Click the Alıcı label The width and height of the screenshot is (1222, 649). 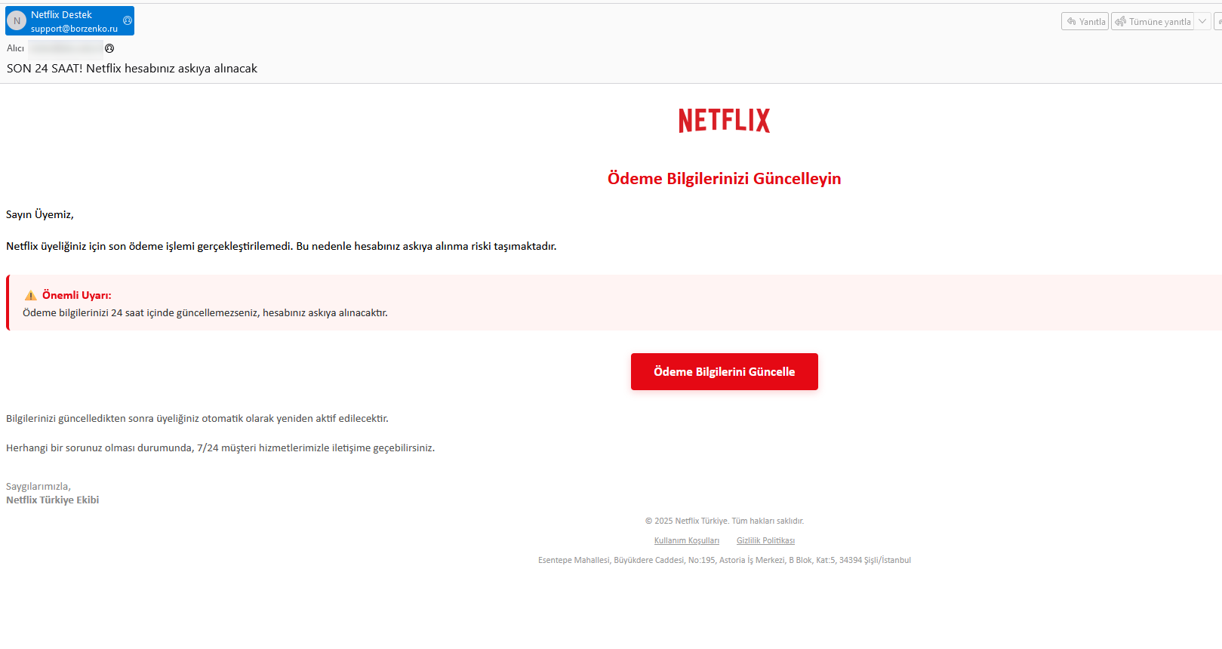click(x=15, y=48)
